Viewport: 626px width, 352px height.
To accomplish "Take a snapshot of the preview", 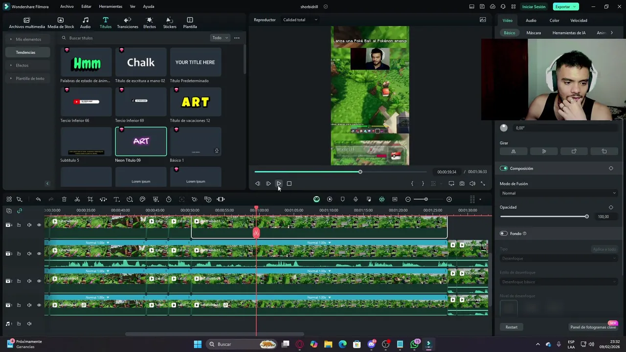I will pyautogui.click(x=462, y=183).
